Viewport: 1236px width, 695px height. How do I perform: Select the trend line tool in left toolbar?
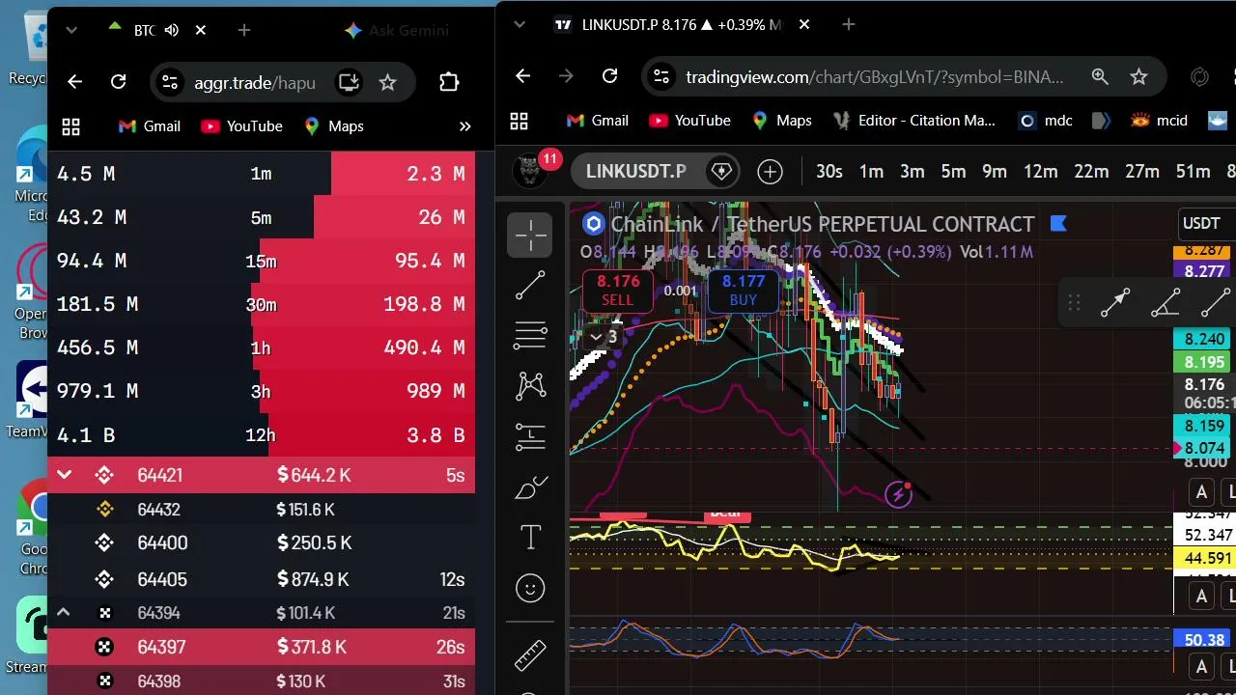530,286
